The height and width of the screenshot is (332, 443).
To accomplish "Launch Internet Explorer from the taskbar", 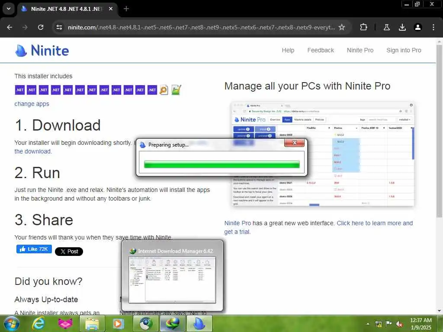I will point(39,323).
